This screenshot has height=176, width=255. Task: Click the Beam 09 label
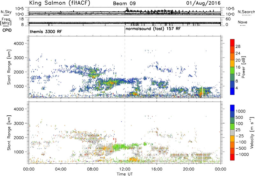124,3
